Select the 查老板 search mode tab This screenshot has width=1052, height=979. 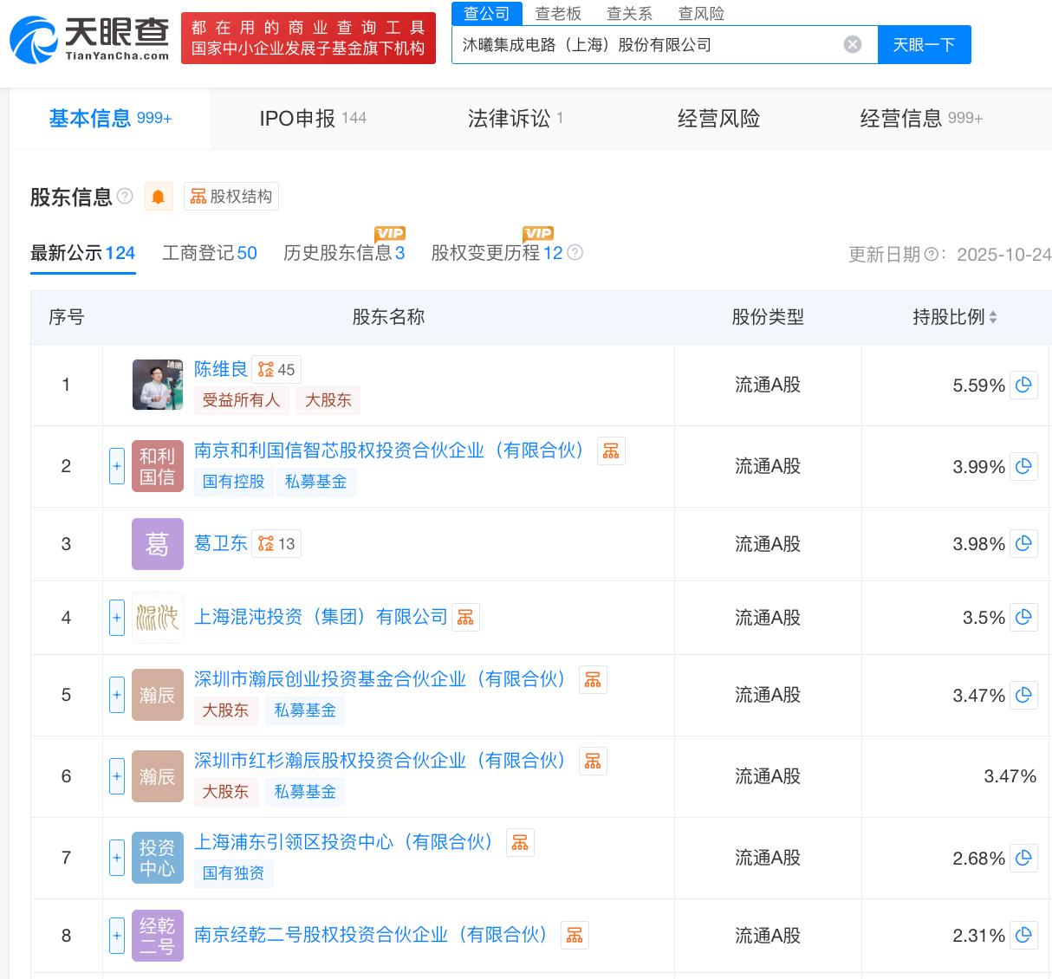coord(558,14)
